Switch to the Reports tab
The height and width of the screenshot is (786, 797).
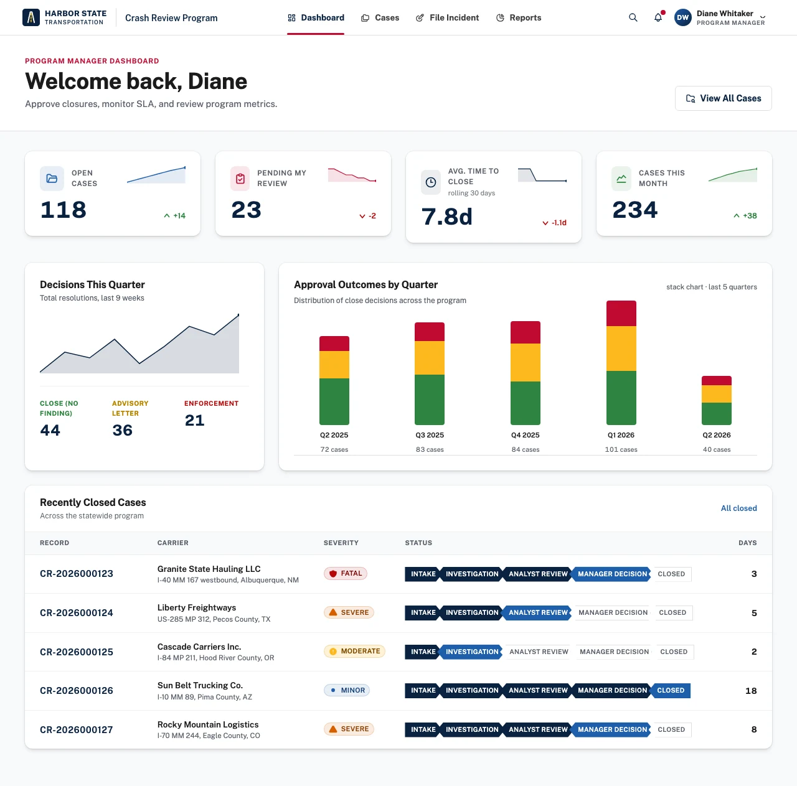(519, 17)
